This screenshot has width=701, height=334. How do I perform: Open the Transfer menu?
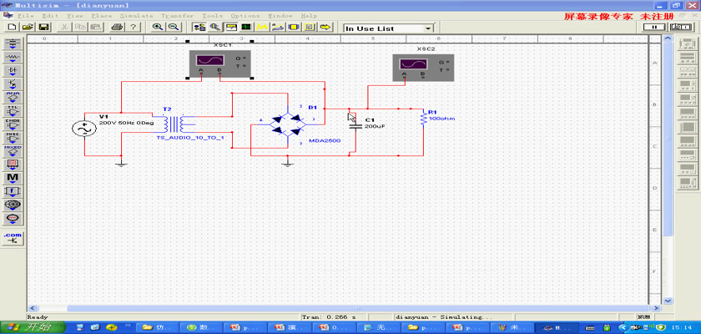point(178,16)
